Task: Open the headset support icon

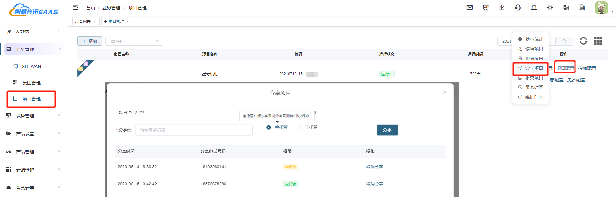Action: pyautogui.click(x=518, y=8)
